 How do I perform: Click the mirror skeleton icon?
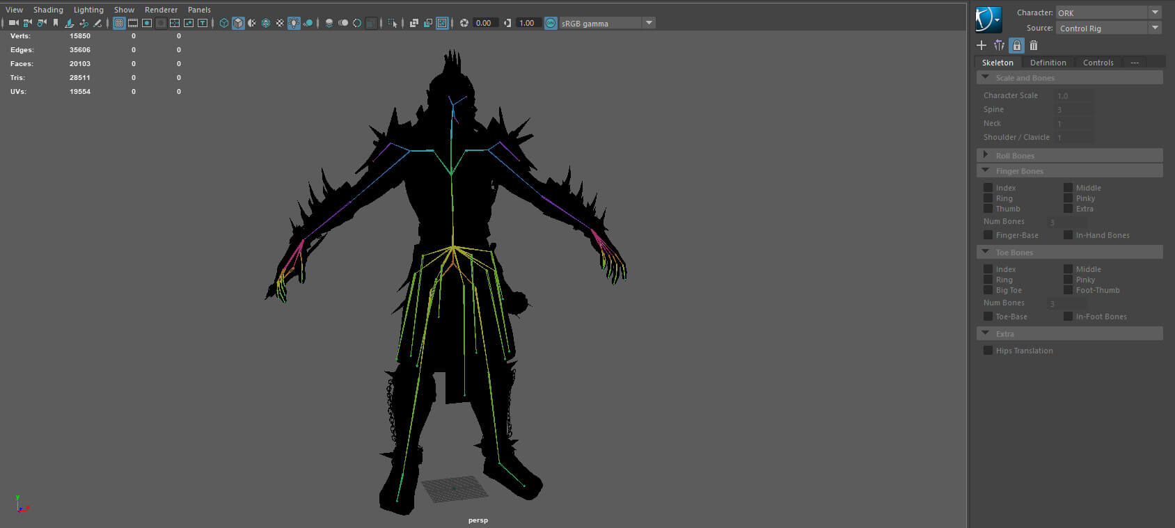pyautogui.click(x=999, y=45)
